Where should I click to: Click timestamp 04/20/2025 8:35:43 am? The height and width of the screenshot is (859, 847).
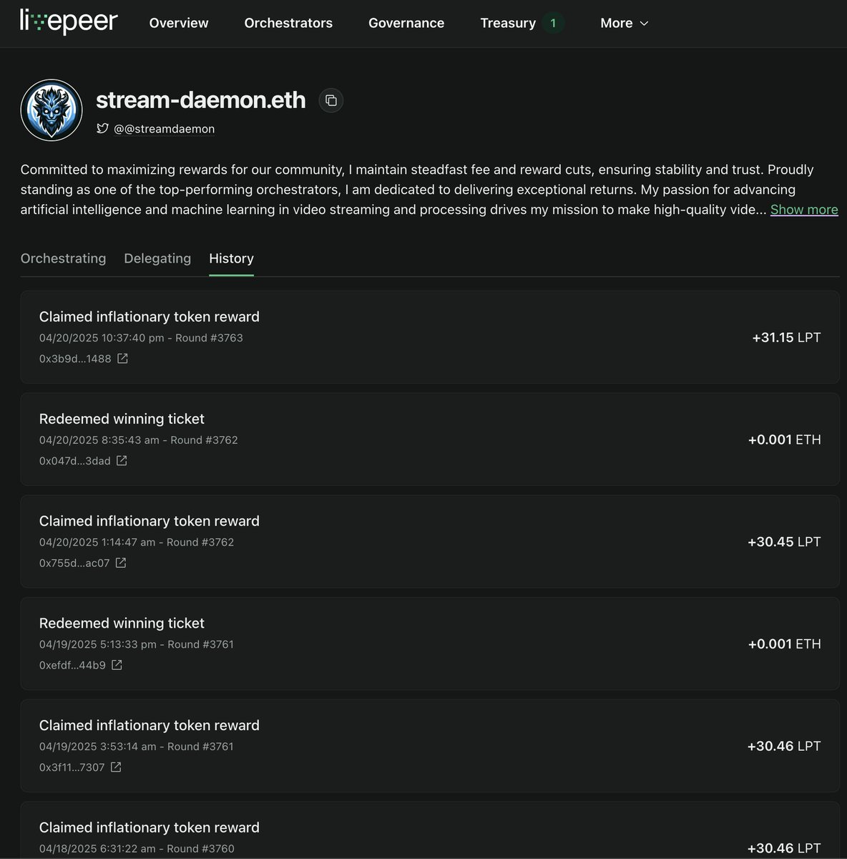[x=99, y=440]
